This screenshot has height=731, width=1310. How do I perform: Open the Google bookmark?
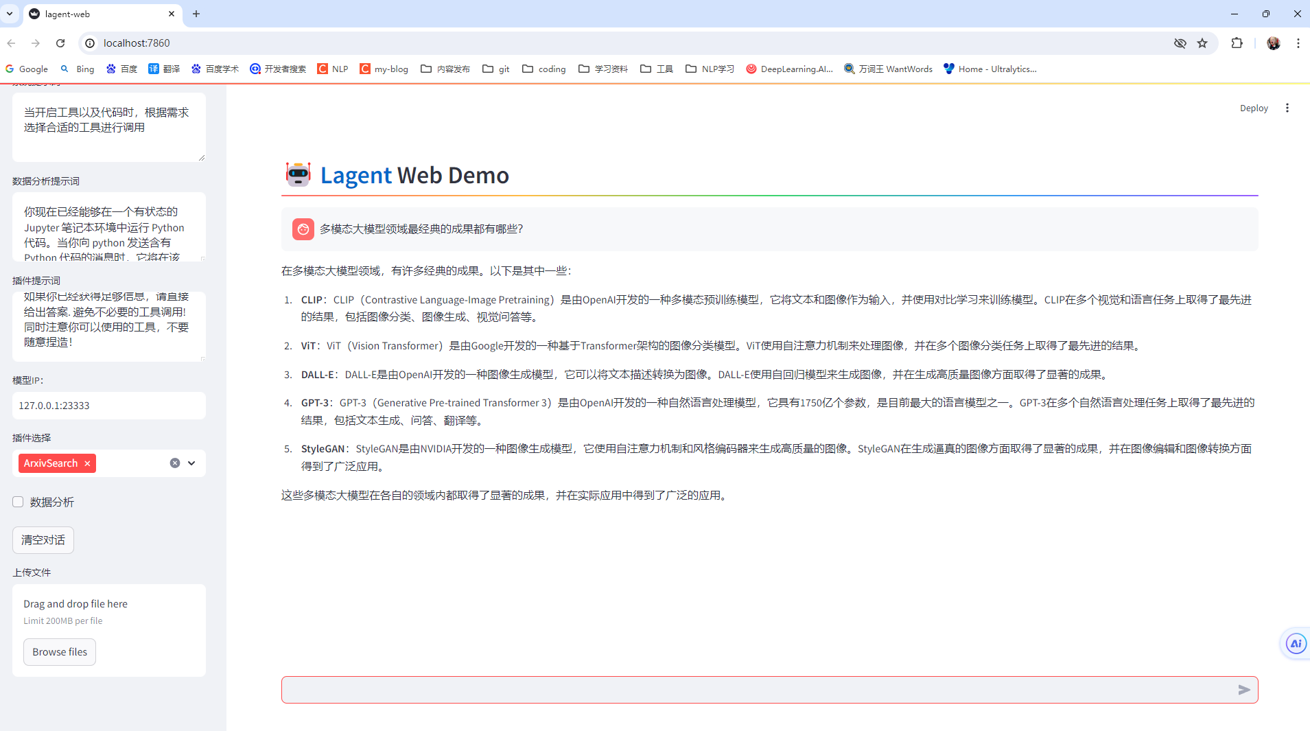point(27,69)
